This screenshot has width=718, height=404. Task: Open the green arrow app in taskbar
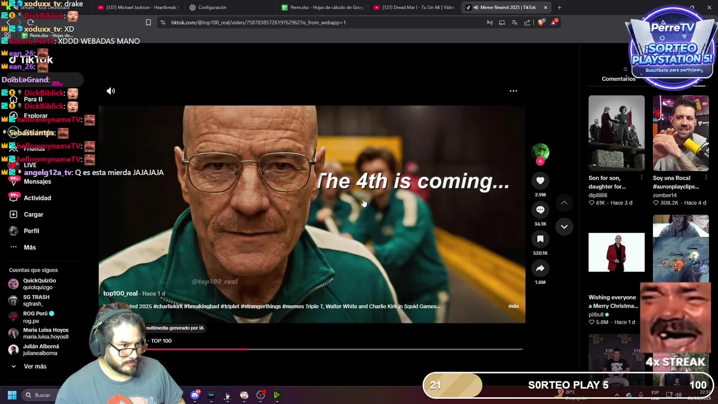277,395
